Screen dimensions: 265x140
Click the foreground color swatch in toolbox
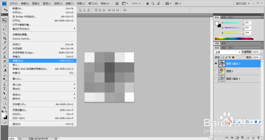(x=3, y=115)
